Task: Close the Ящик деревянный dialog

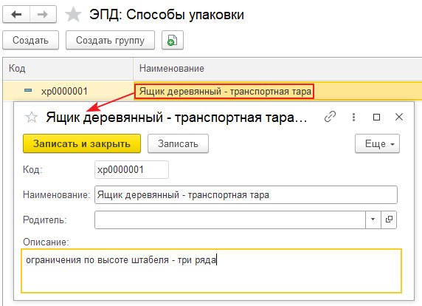Action: pyautogui.click(x=399, y=117)
